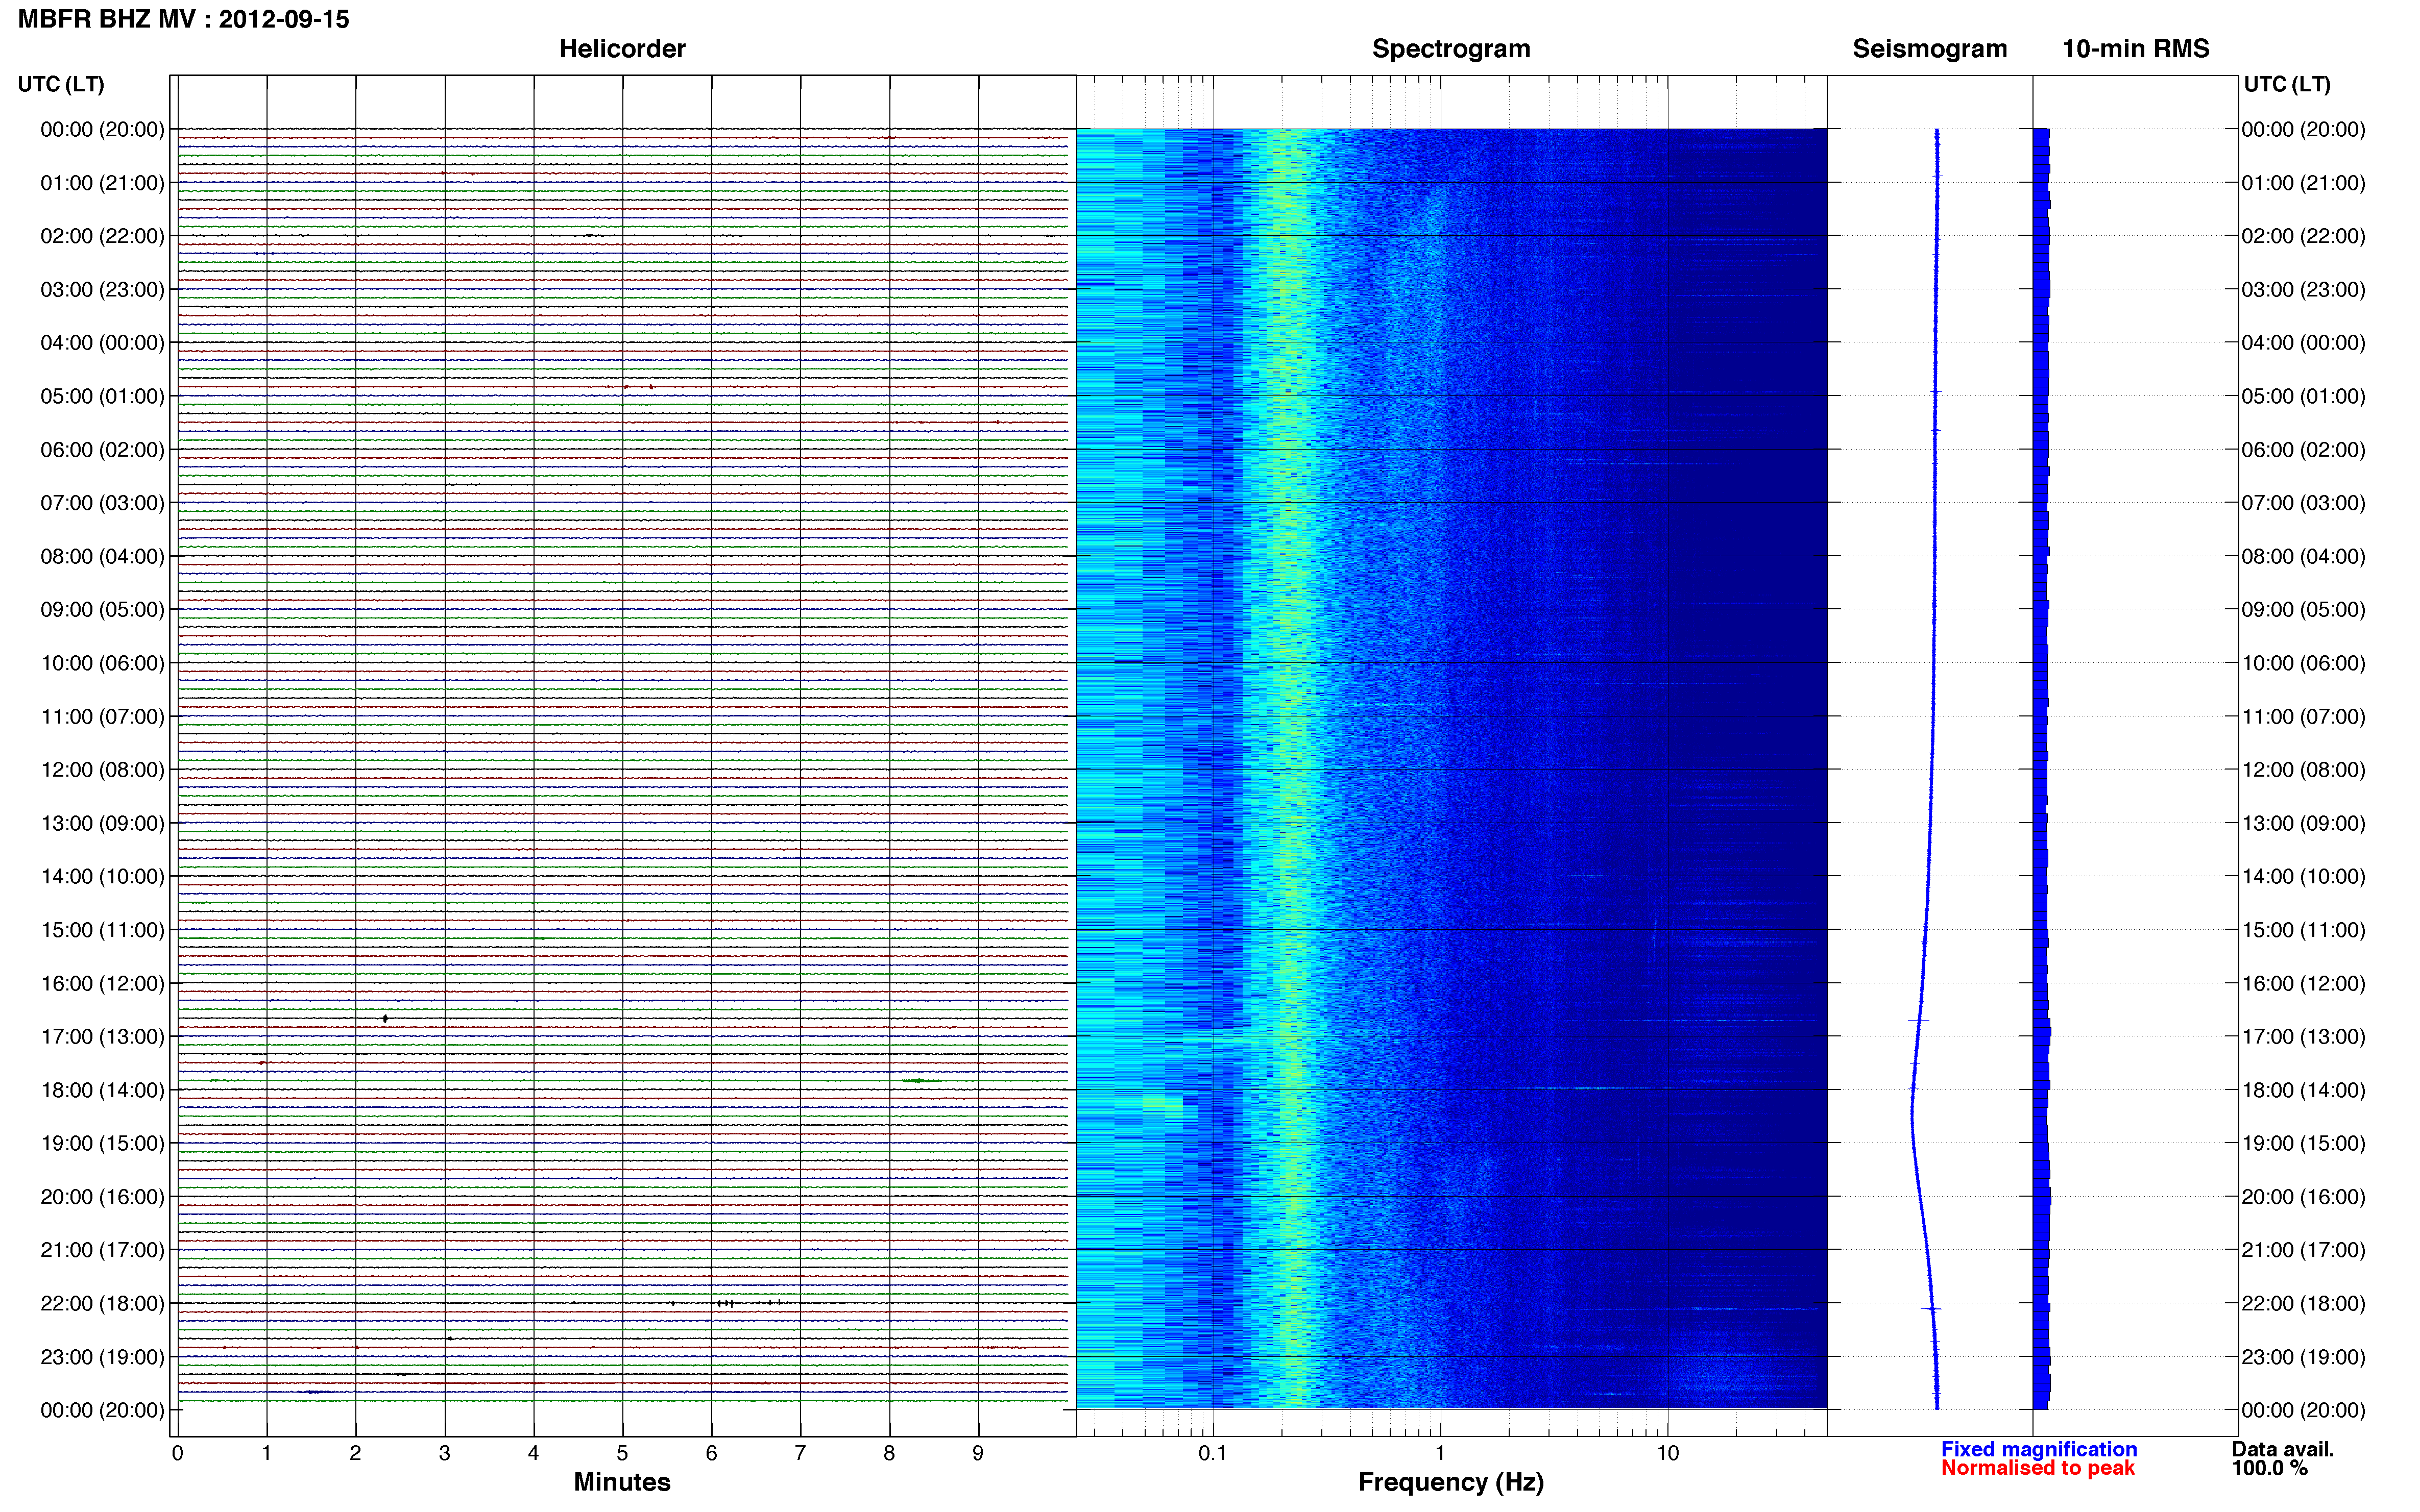Screen dimensions: 2420x1512
Task: Click the right-axis label 07:00 (03:00)
Action: click(x=2303, y=503)
